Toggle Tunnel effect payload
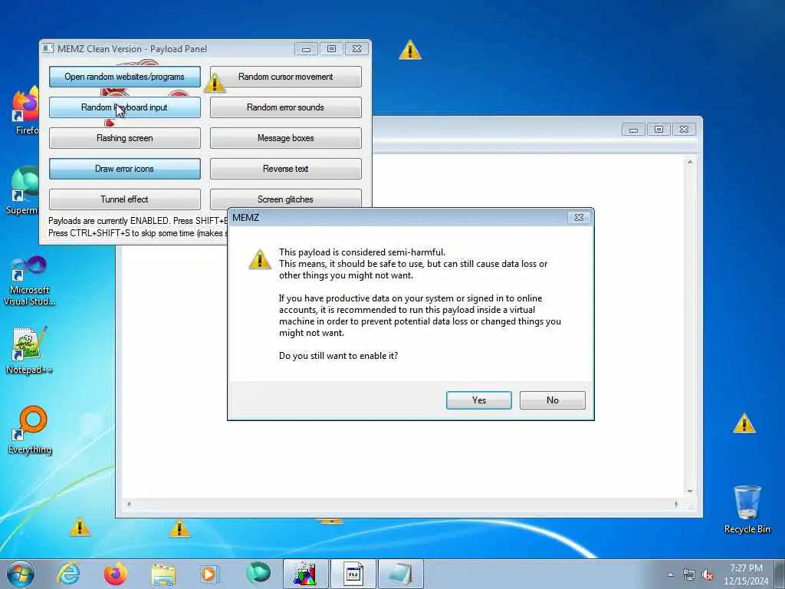This screenshot has width=785, height=589. pyautogui.click(x=125, y=199)
